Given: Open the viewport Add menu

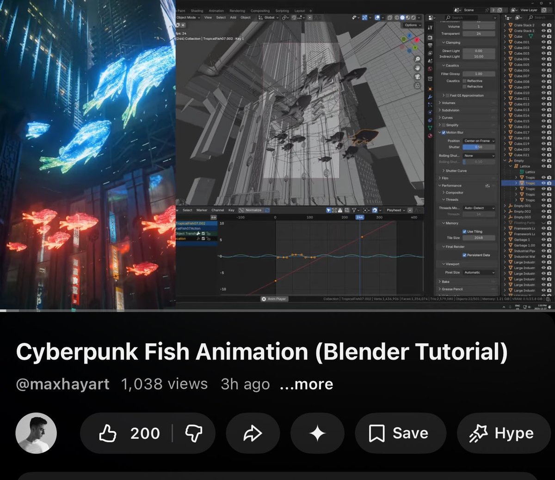Looking at the screenshot, I should click(x=233, y=18).
